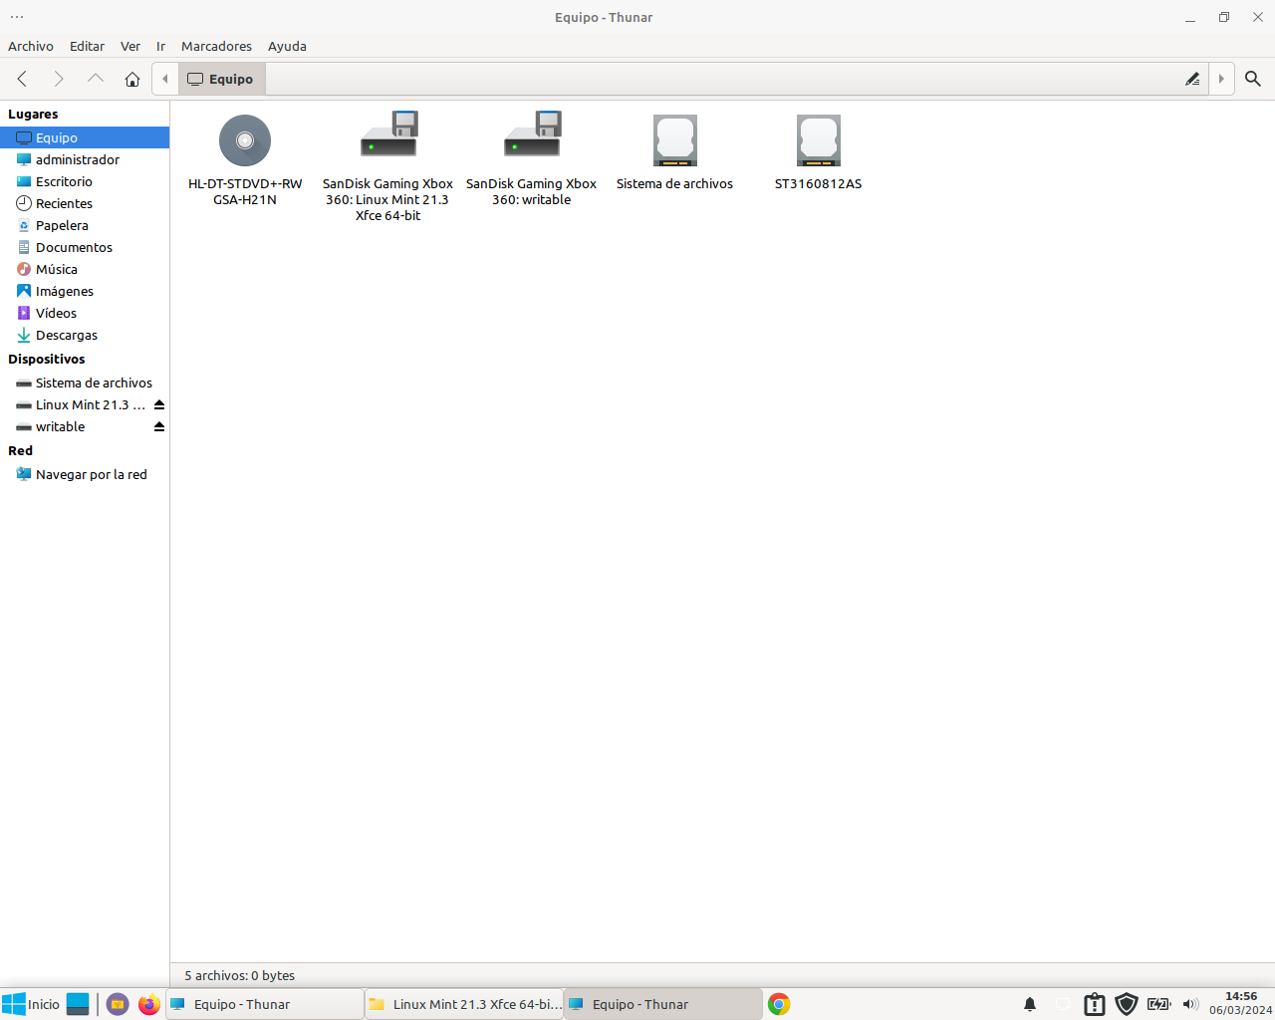1275x1020 pixels.
Task: Click the Red section header
Action: point(20,450)
